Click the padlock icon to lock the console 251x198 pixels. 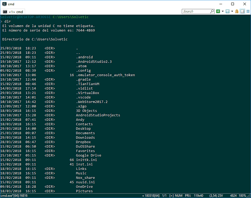click(237, 11)
